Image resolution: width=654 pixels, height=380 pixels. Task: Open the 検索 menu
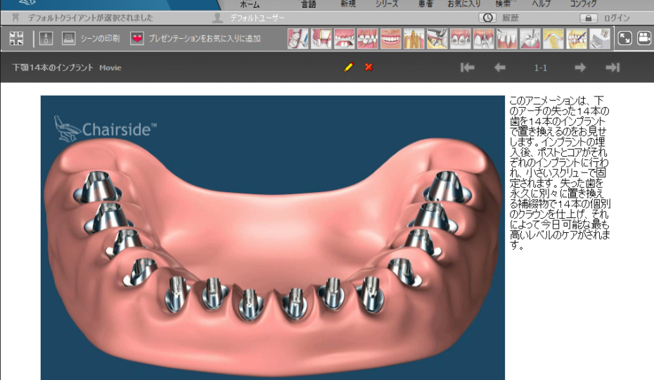pos(503,4)
